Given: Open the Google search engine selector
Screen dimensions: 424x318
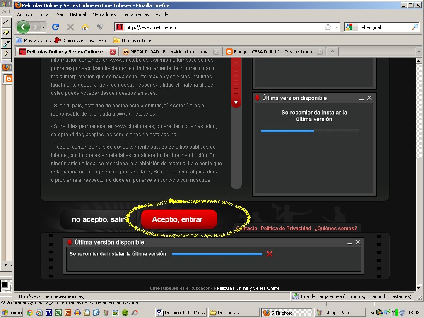Looking at the screenshot, I should point(351,27).
